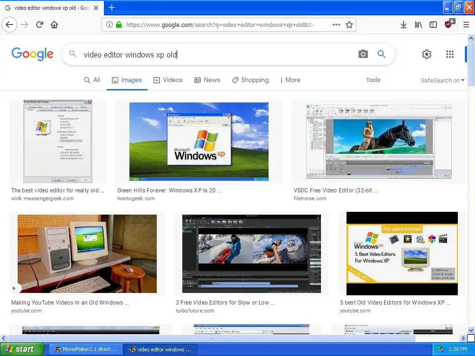The image size is (475, 356).
Task: Expand the SafeSearch on dropdown
Action: 442,80
